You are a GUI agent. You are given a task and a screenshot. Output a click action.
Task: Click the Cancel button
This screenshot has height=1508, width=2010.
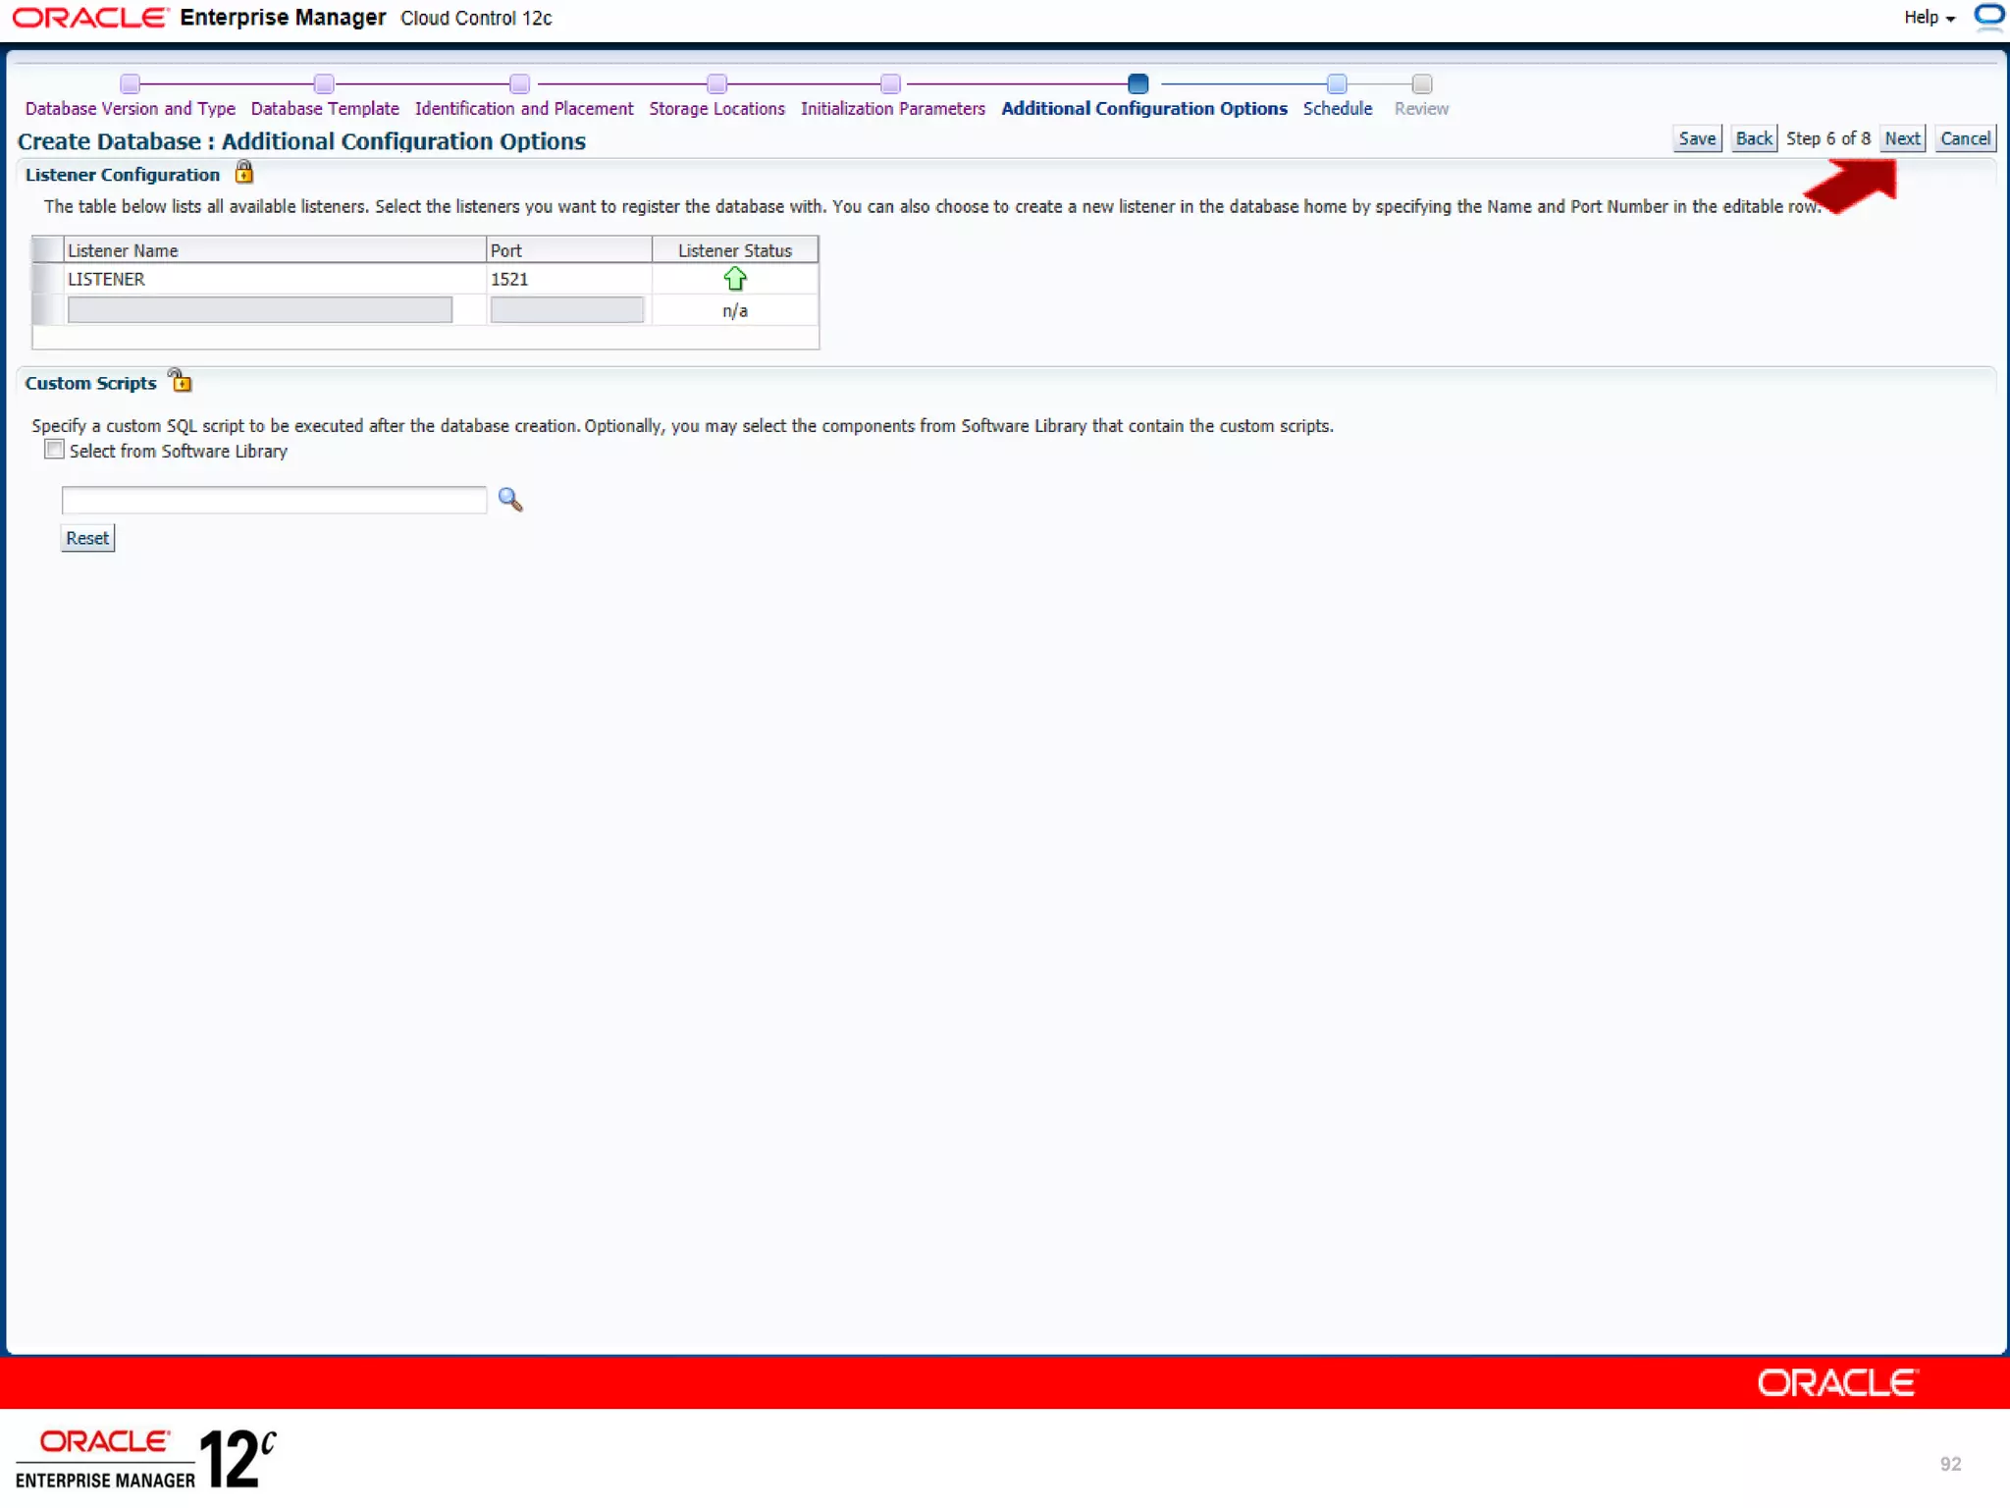click(x=1965, y=138)
